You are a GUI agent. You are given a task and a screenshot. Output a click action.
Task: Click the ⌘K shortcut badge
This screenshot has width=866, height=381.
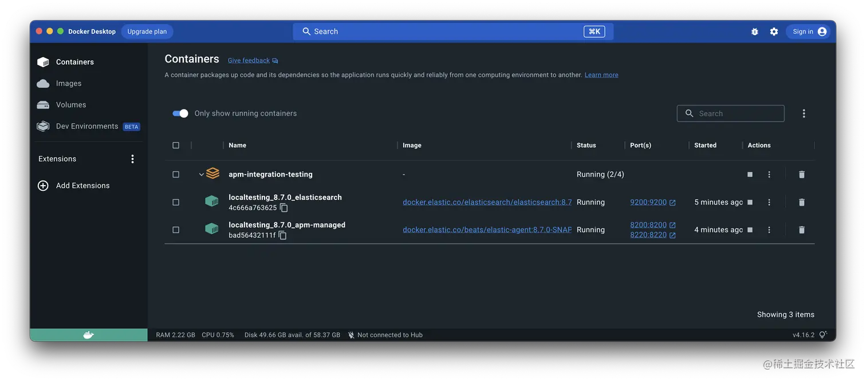[594, 32]
